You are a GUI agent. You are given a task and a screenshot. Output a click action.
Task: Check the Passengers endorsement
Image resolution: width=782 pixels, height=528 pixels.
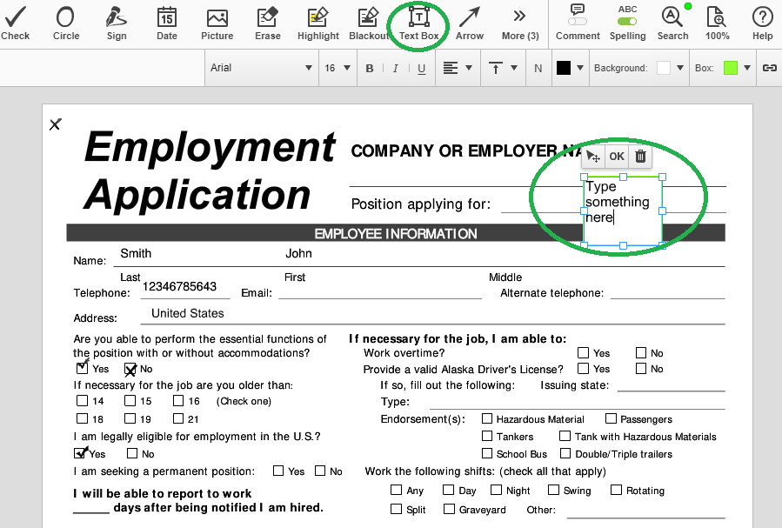coord(611,418)
